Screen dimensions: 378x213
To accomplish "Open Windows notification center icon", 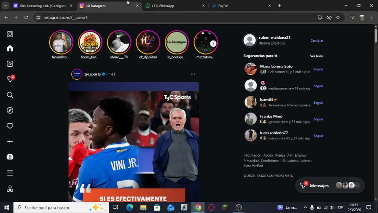I will (369, 208).
